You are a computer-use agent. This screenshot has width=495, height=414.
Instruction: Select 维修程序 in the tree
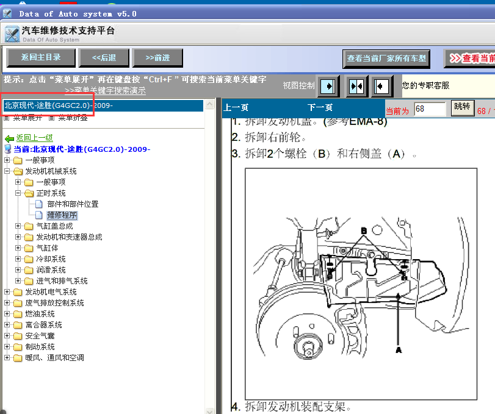(62, 215)
